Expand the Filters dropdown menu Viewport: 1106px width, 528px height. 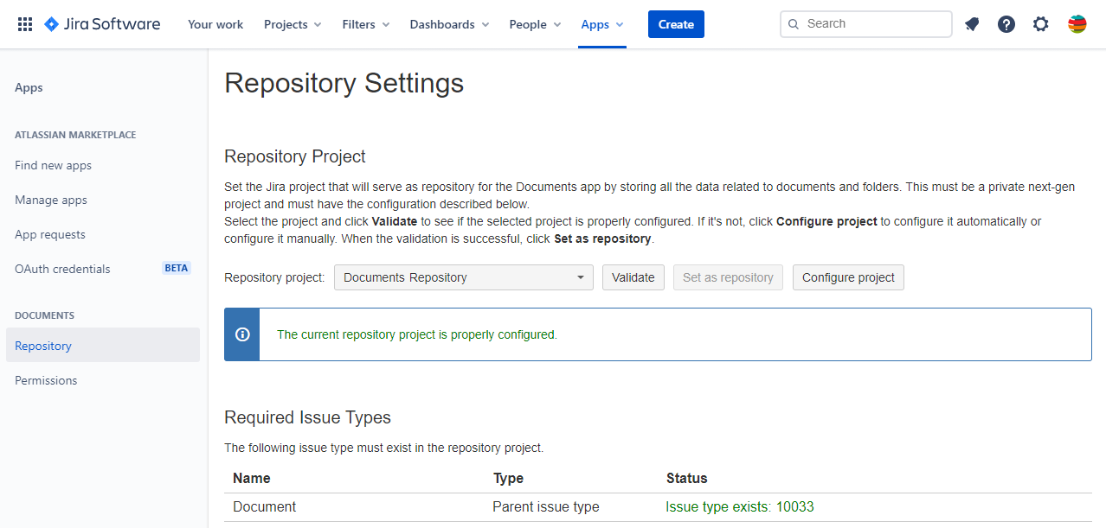tap(365, 24)
